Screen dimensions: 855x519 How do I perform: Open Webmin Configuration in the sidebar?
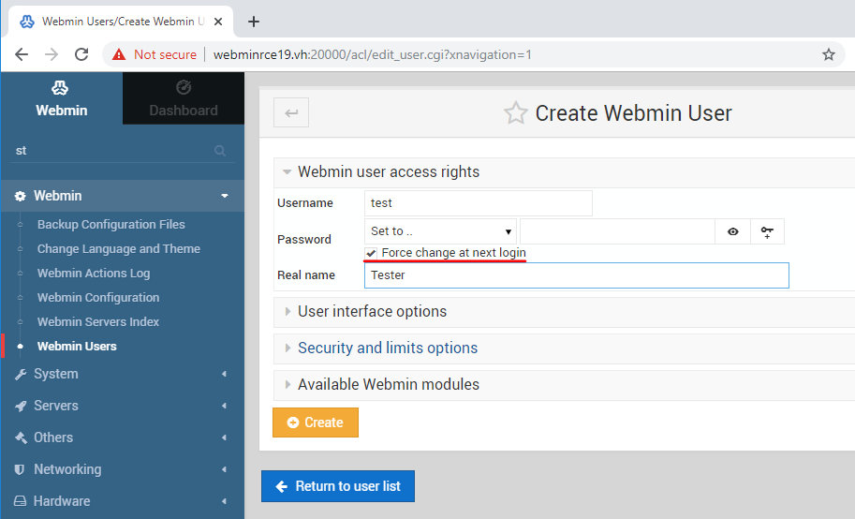tap(98, 297)
